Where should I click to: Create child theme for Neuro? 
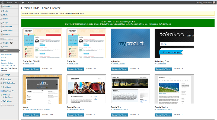coord(31,115)
